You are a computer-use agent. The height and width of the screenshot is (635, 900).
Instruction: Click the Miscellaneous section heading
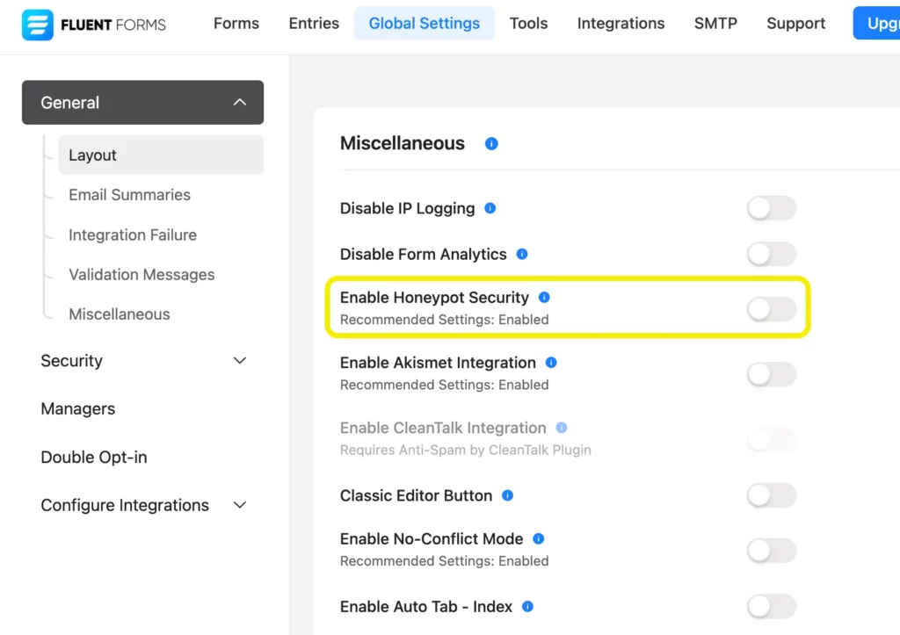click(x=403, y=143)
